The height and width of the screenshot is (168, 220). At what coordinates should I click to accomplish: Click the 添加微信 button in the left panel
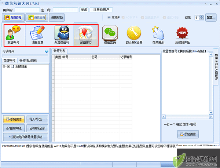coord(14,119)
